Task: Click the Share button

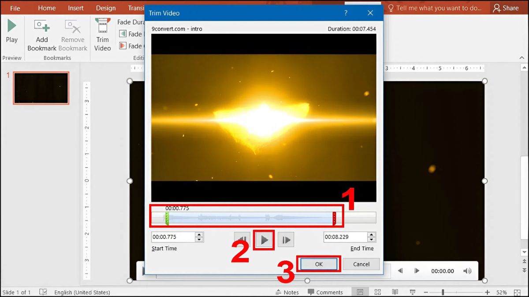Action: (x=506, y=8)
